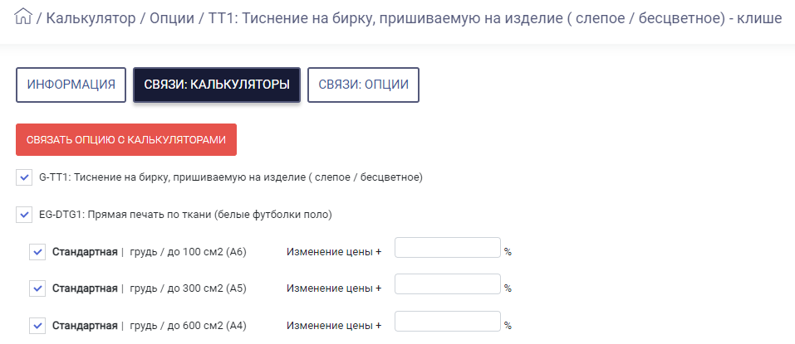This screenshot has height=344, width=795.
Task: Go to home via the house icon
Action: click(23, 17)
